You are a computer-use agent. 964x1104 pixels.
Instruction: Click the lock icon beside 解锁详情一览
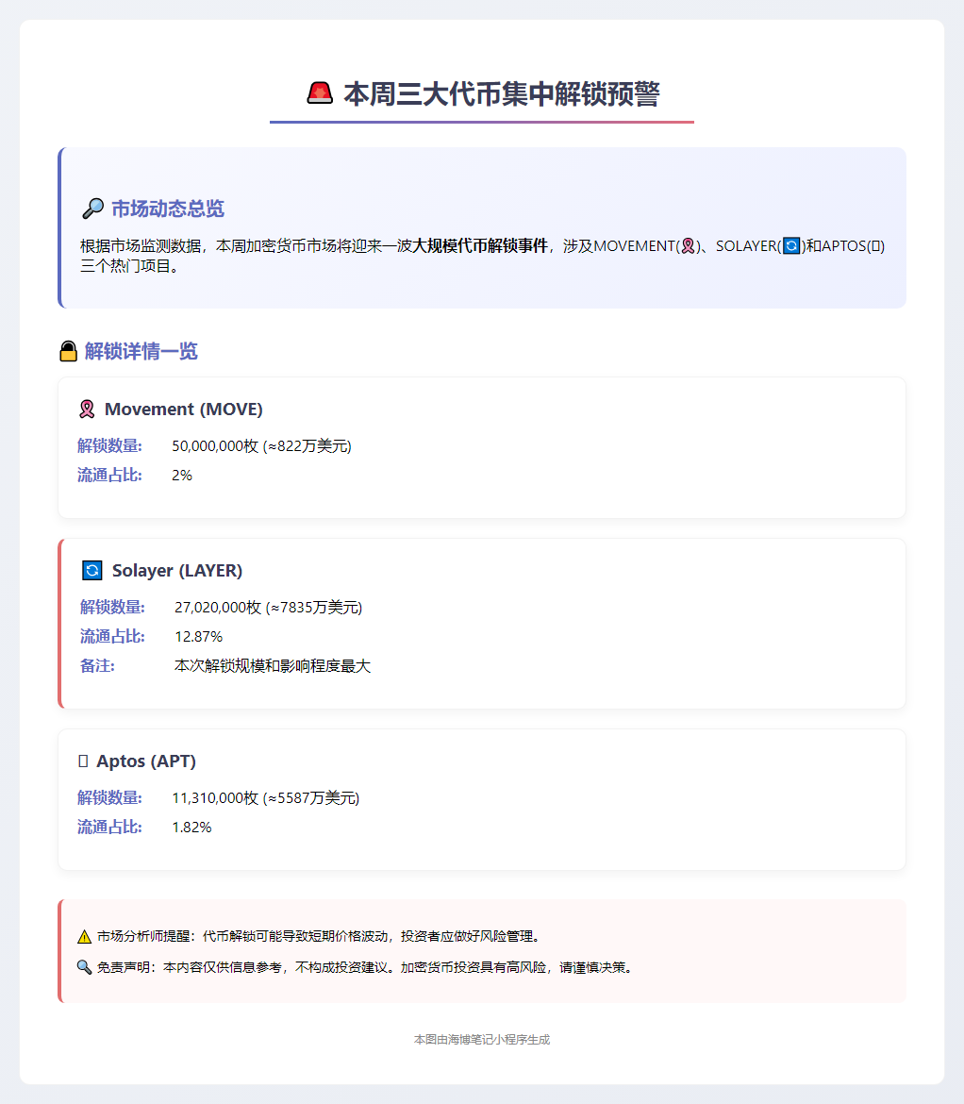pyautogui.click(x=68, y=351)
